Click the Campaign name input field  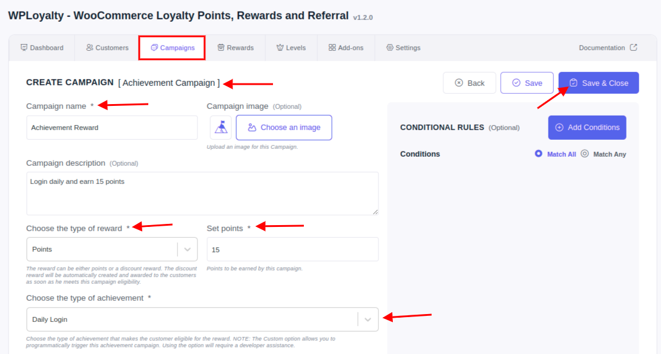pyautogui.click(x=112, y=128)
